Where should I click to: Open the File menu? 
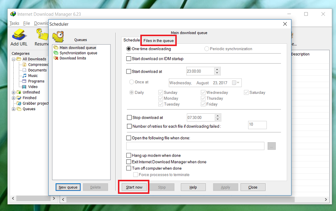[27, 23]
